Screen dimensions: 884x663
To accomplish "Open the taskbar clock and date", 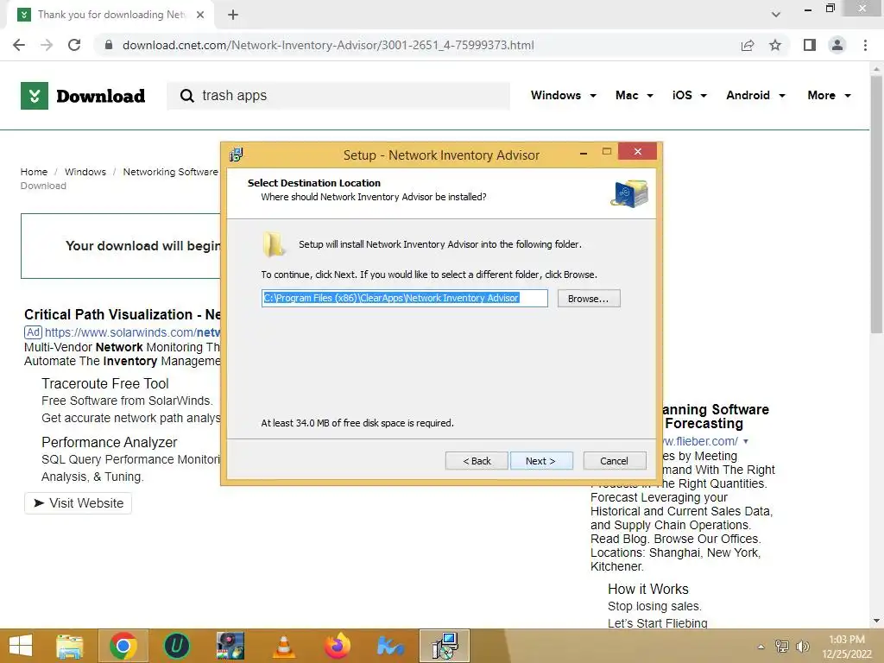I will point(847,646).
